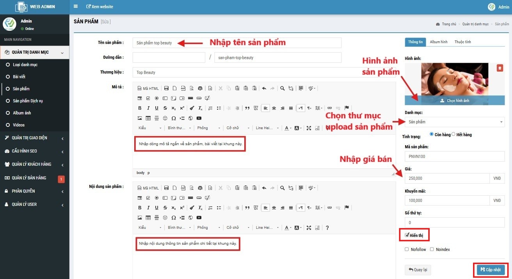The height and width of the screenshot is (279, 512).
Task: Select the Thông tin tab
Action: tap(415, 42)
